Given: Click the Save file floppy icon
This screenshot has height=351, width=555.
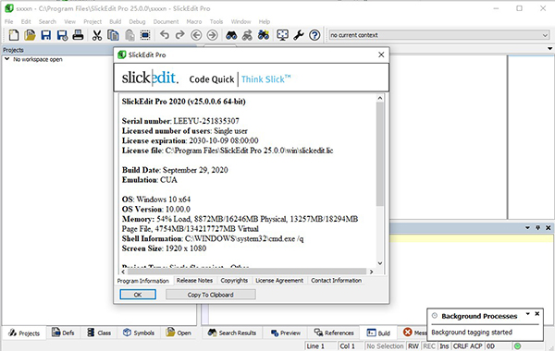Looking at the screenshot, I should (46, 35).
